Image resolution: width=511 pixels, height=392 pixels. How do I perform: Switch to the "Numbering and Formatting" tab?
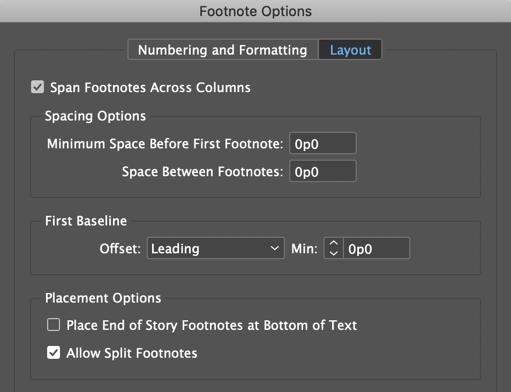coord(223,49)
